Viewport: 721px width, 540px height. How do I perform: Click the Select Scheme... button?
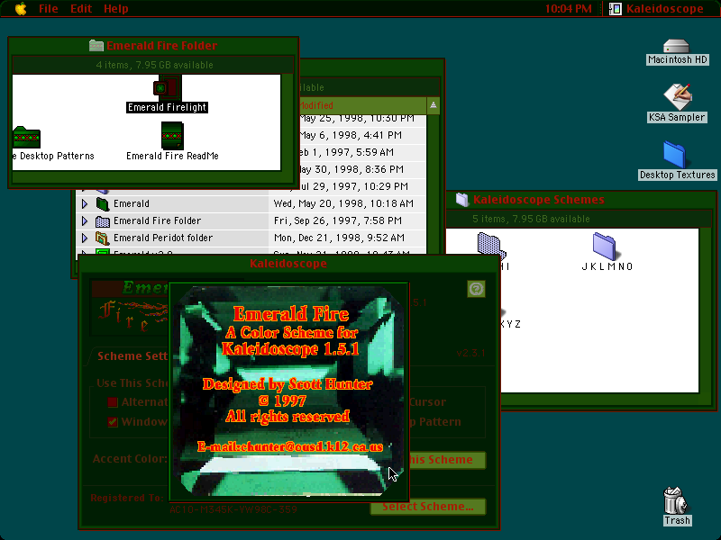coord(427,507)
